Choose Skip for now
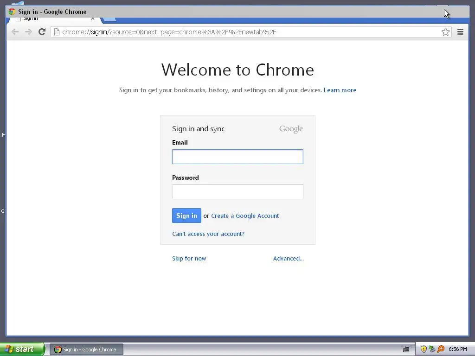Viewport: 475px width, 356px height. (x=189, y=258)
